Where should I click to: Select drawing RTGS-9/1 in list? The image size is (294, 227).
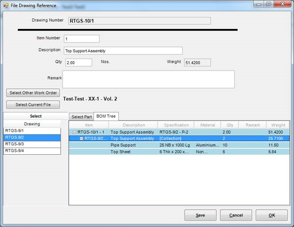tap(32, 131)
